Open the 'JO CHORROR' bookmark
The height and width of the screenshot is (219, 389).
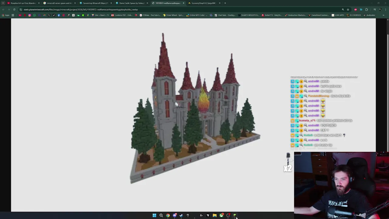(354, 15)
